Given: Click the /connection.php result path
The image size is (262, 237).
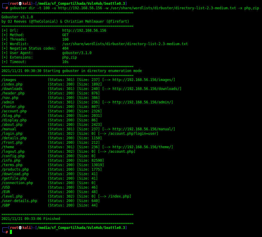Looking at the screenshot, I should point(17,183).
